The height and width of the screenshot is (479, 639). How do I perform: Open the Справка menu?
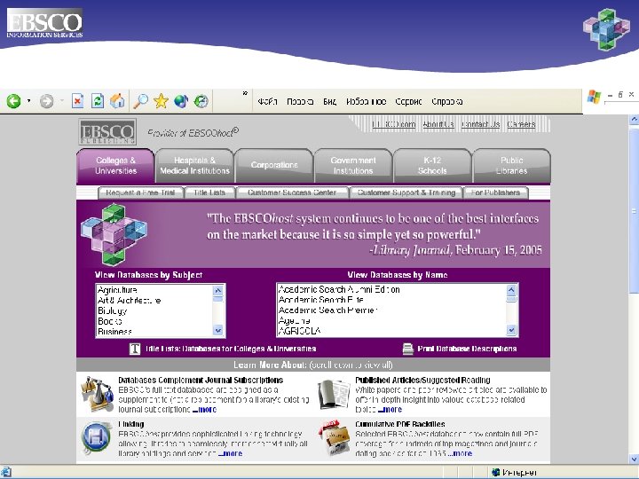(447, 101)
